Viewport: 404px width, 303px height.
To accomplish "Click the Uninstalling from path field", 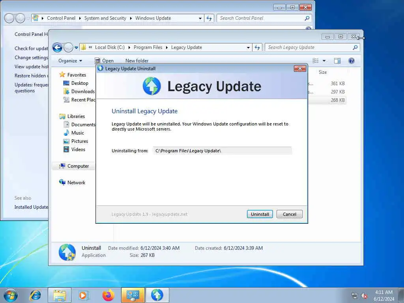I will (222, 151).
